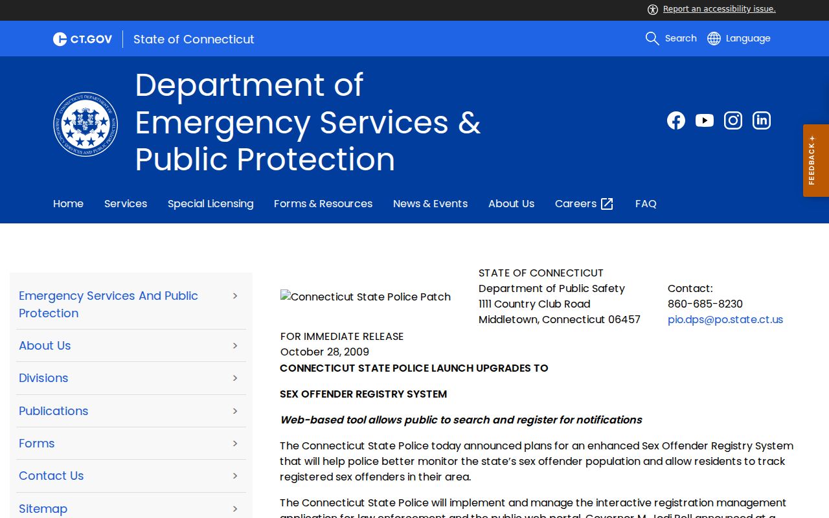Click the State of Connecticut header link

click(194, 39)
